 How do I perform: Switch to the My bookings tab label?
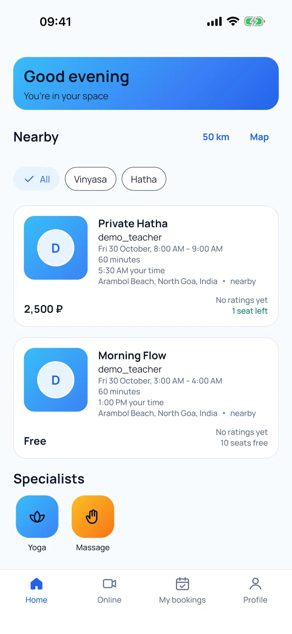click(182, 600)
